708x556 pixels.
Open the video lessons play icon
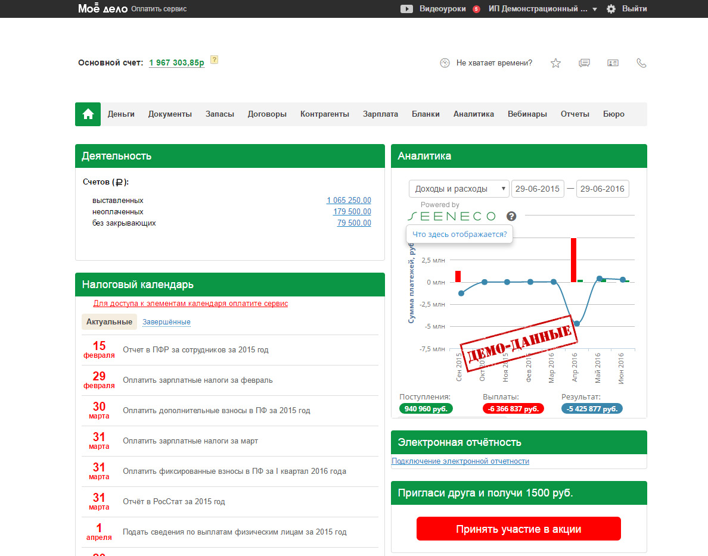pyautogui.click(x=406, y=9)
